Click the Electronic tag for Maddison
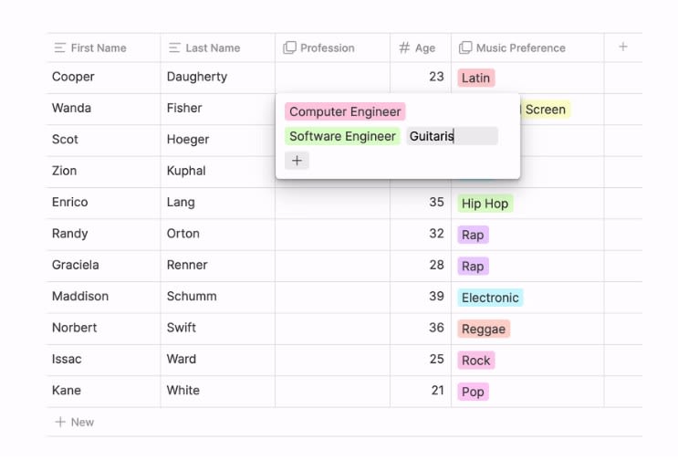Viewport: 678px width, 461px height. pyautogui.click(x=490, y=298)
